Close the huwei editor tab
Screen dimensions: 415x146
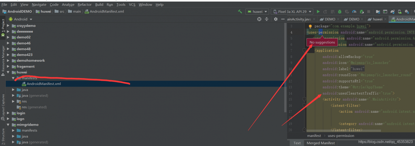[x=385, y=19]
